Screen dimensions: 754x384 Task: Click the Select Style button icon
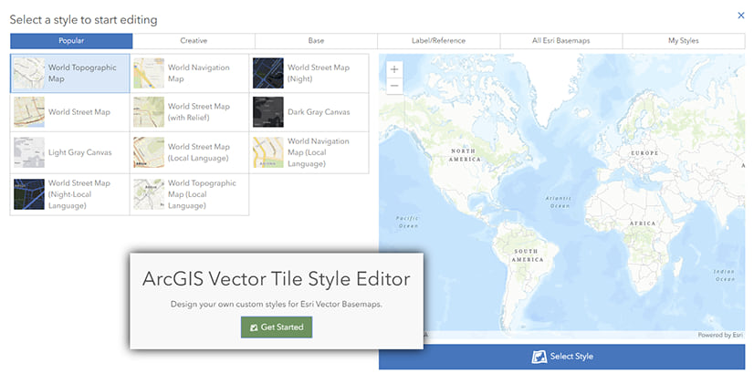(x=539, y=356)
